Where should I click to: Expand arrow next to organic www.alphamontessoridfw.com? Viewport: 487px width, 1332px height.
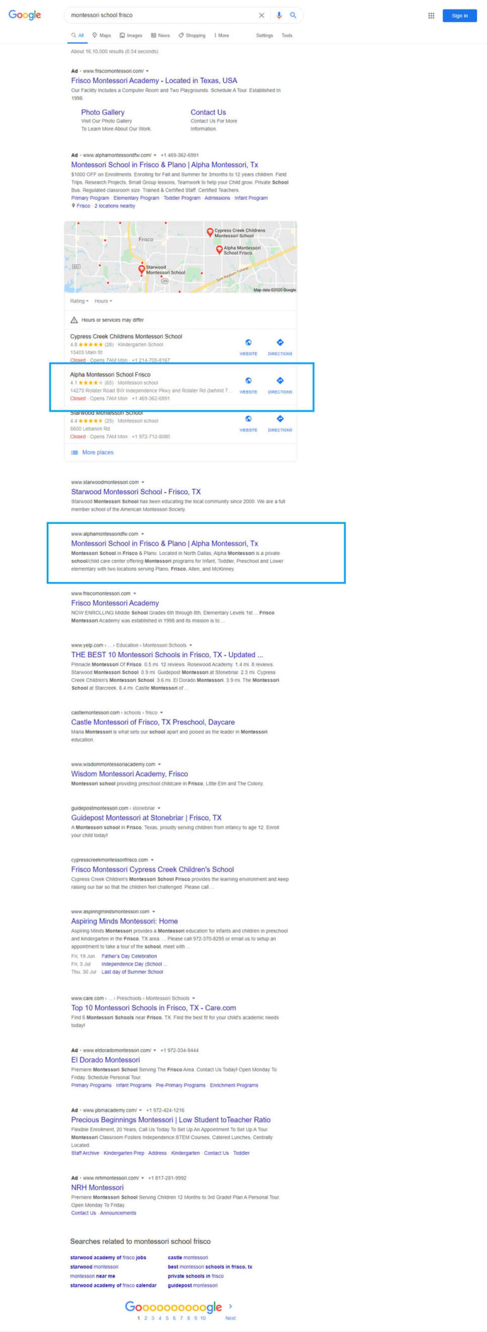142,534
